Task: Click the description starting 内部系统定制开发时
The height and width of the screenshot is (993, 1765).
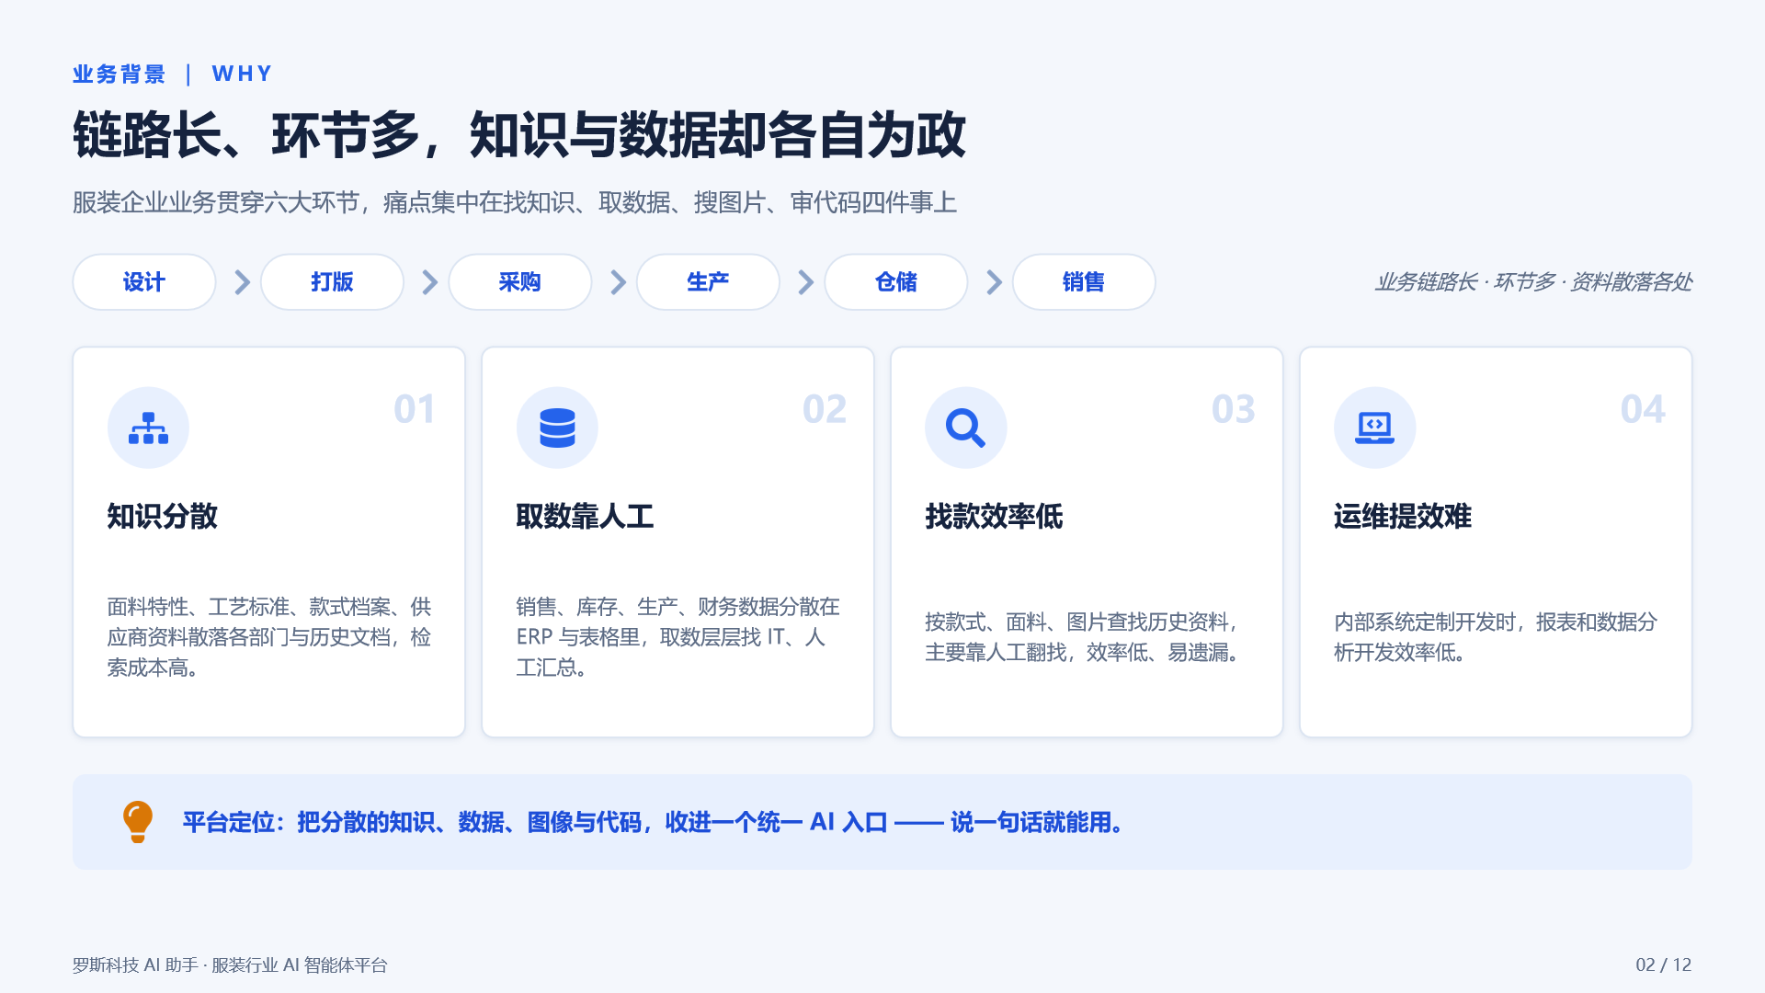Action: click(x=1496, y=637)
